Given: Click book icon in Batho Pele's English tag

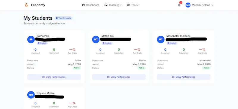Looking at the screenshot, I should click(x=39, y=43).
